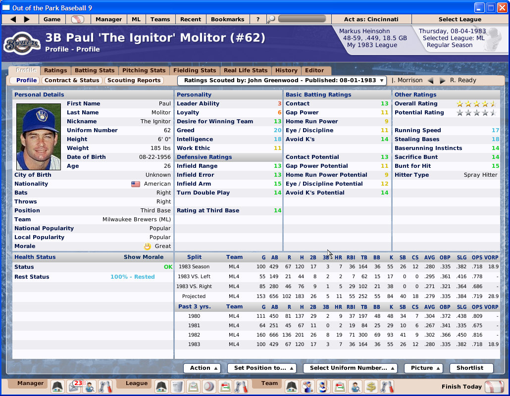Open Manager options via the wrench icon
The height and width of the screenshot is (396, 510).
click(105, 387)
